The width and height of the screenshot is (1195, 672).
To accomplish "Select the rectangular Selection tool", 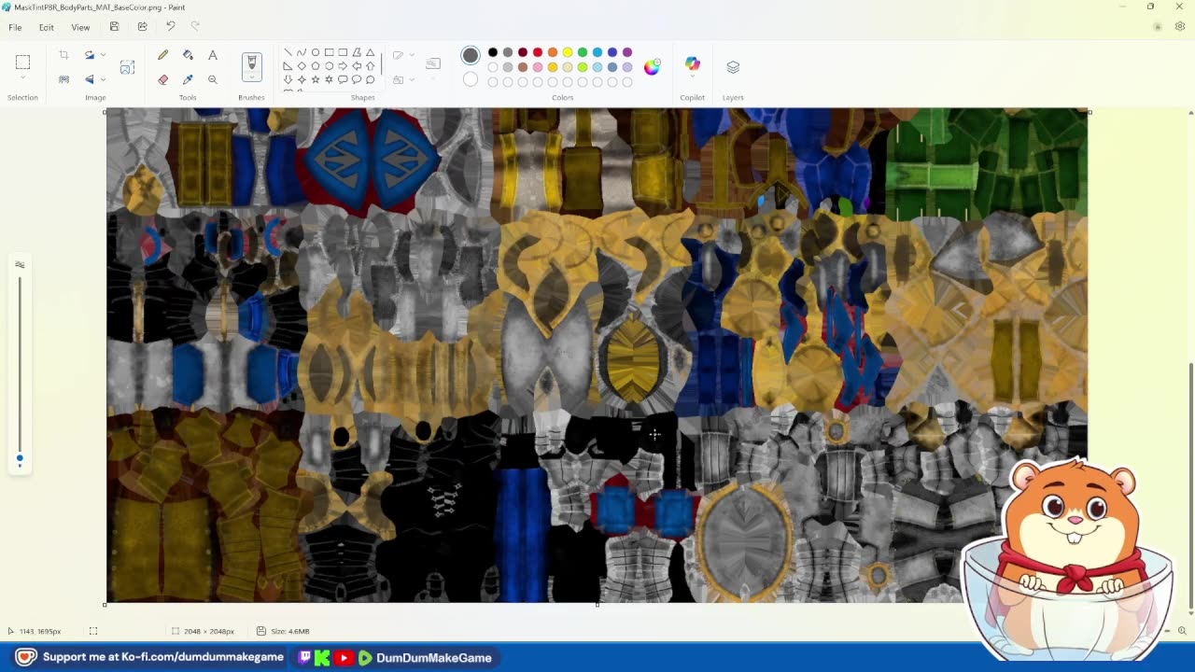I will [x=22, y=63].
